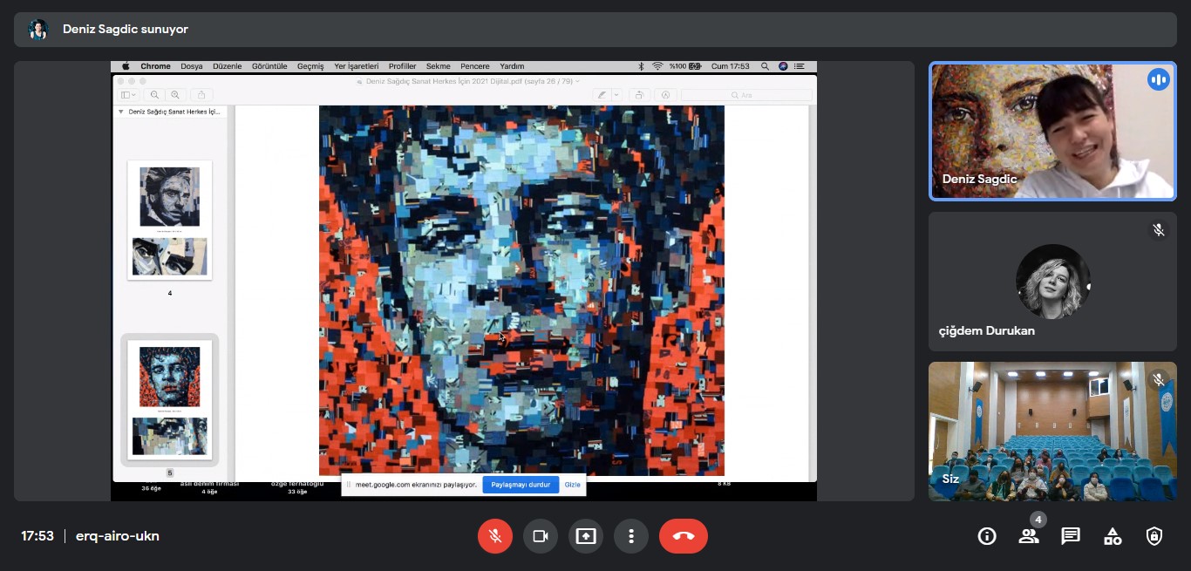Open sidebar view dropdown in Preview toolbar

click(129, 95)
